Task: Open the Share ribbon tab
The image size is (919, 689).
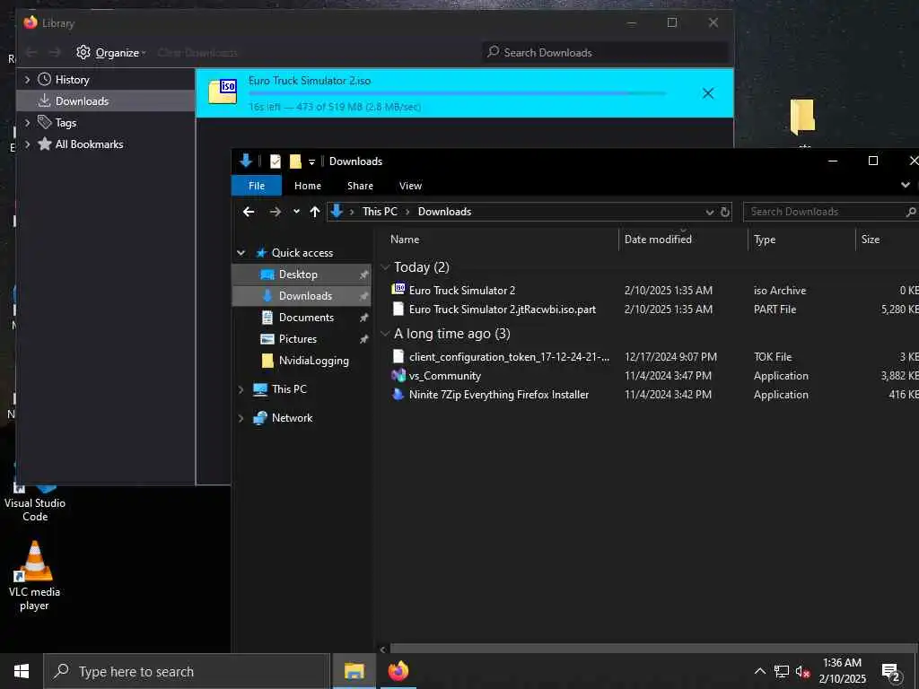Action: point(360,186)
